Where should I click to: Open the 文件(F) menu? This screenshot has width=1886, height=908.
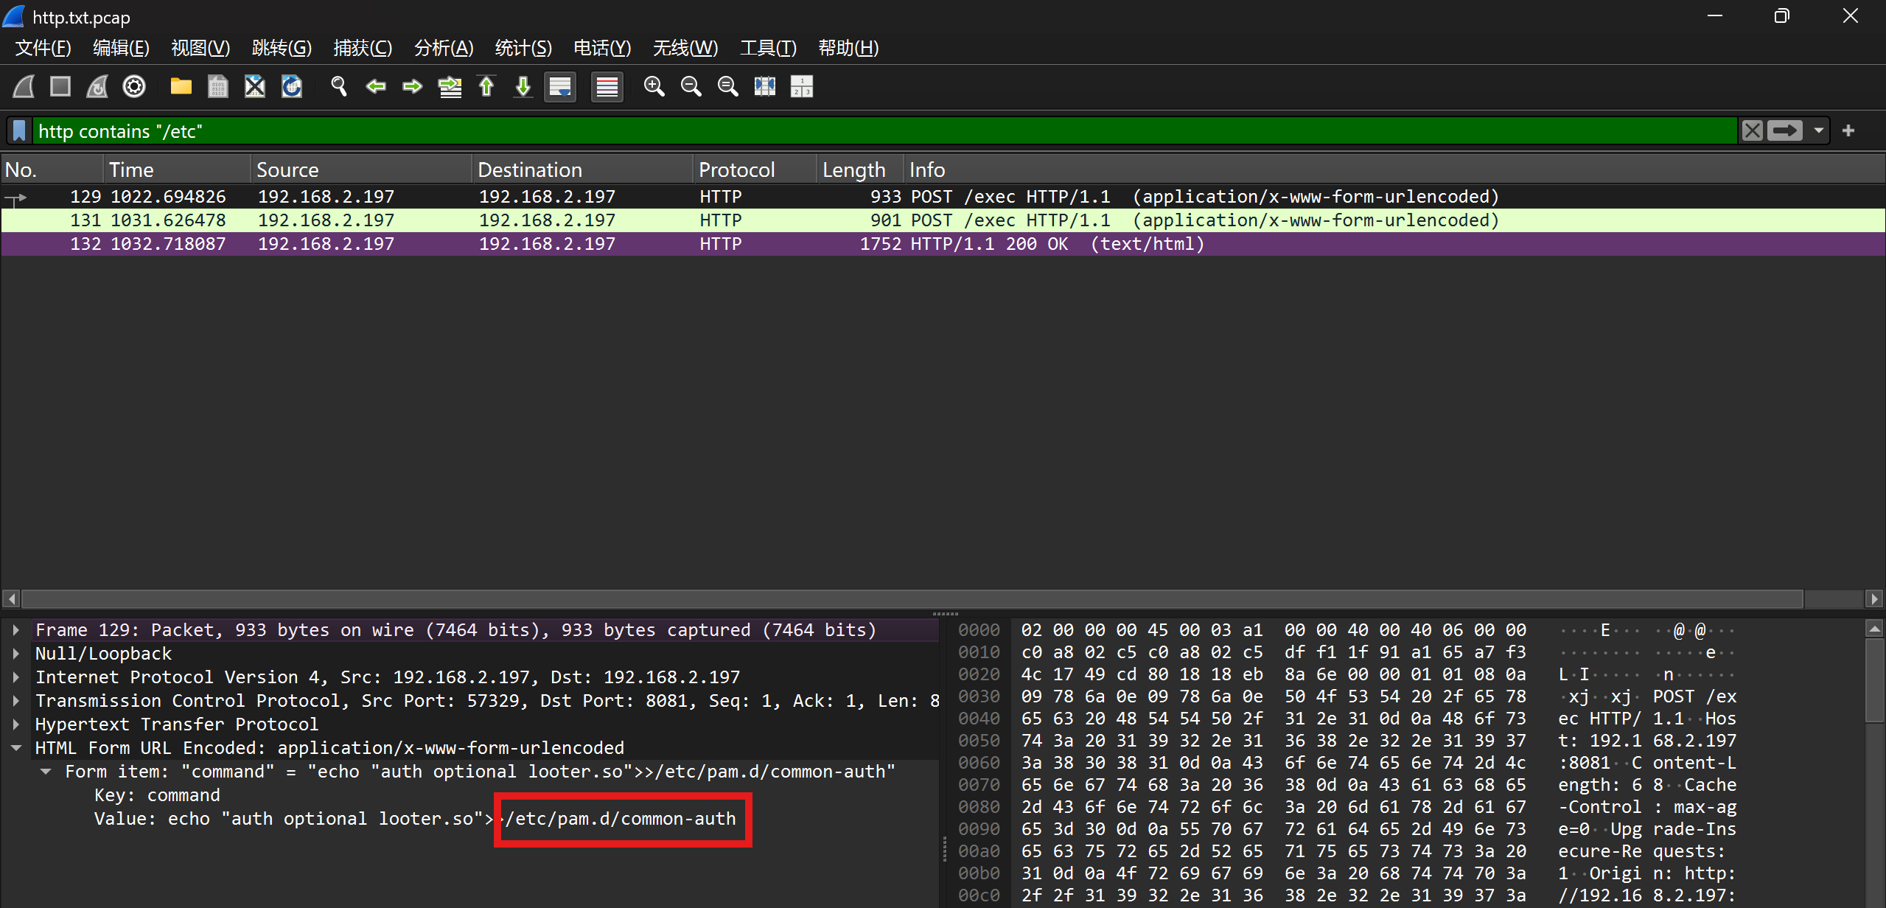coord(43,48)
